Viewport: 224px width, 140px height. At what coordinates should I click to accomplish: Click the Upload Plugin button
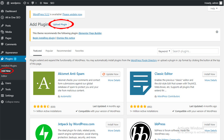click(60, 24)
